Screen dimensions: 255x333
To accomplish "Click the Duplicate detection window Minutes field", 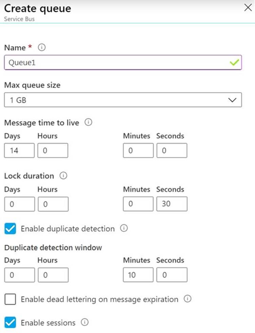I will (138, 275).
